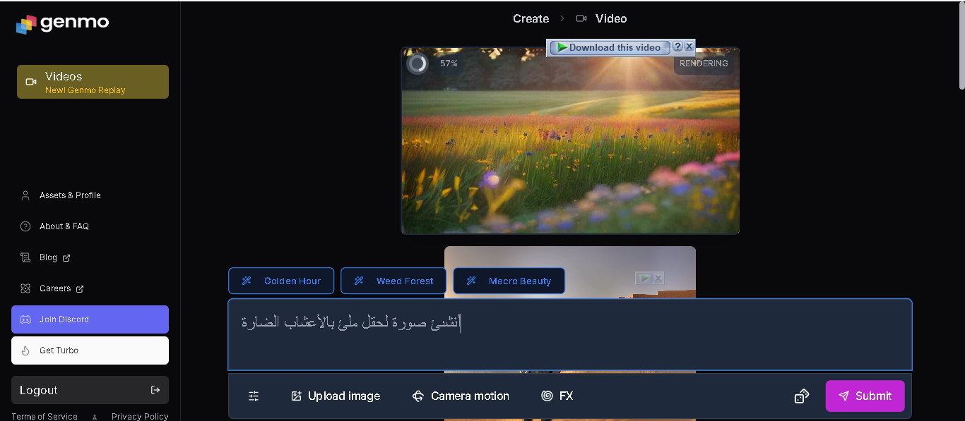Go to Create breadcrumb
The height and width of the screenshot is (421, 965).
[531, 18]
